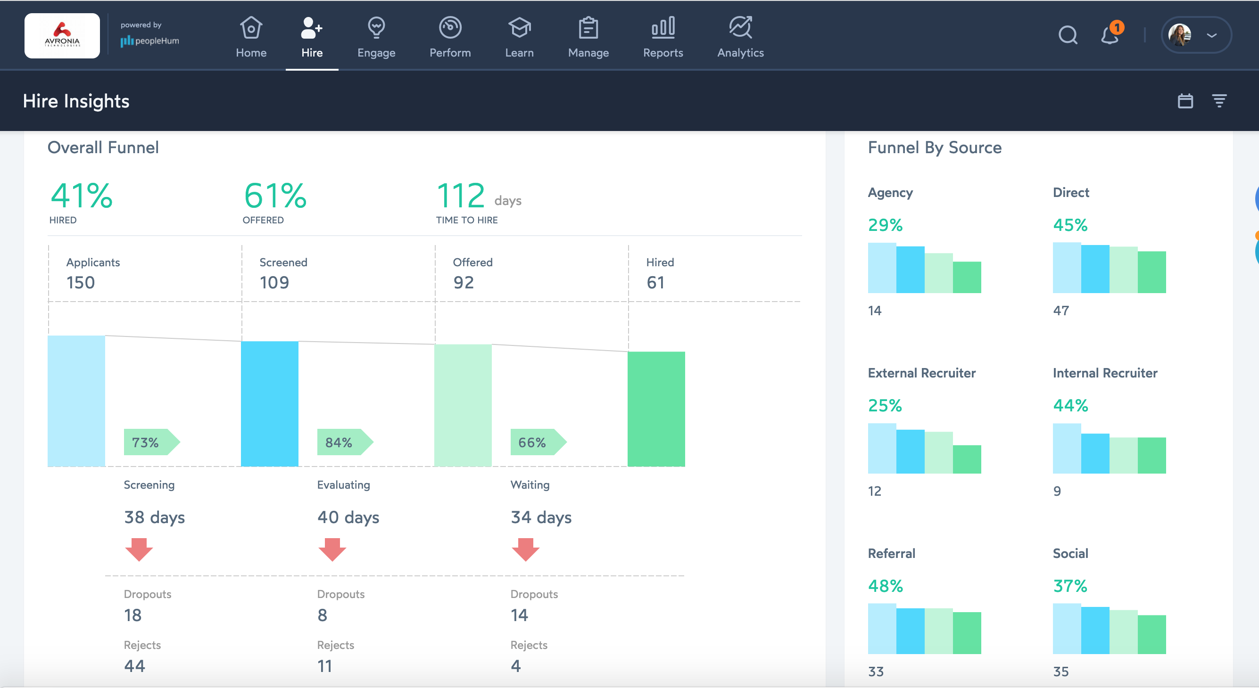Open the Manage clipboard icon
The image size is (1259, 688).
click(588, 28)
